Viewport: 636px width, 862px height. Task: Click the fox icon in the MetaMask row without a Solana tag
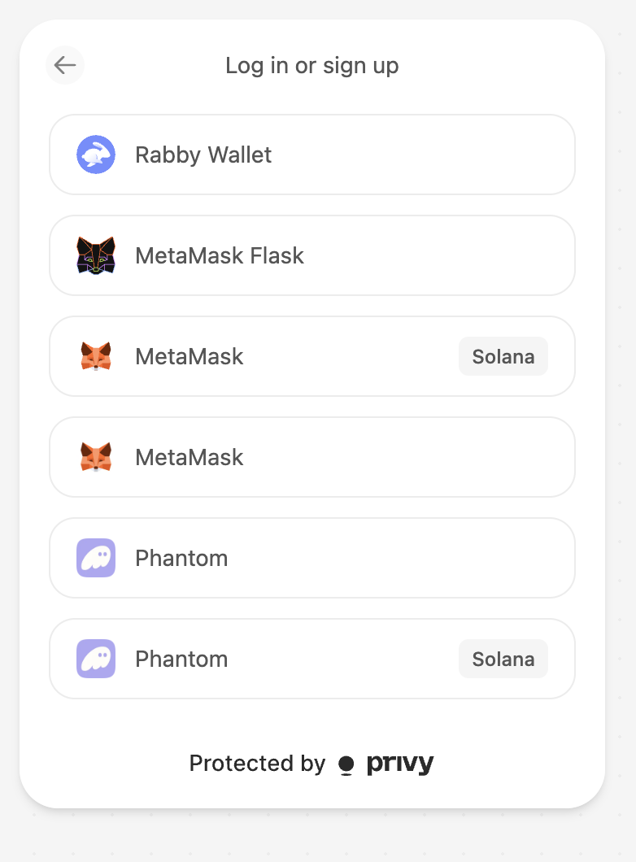point(96,457)
